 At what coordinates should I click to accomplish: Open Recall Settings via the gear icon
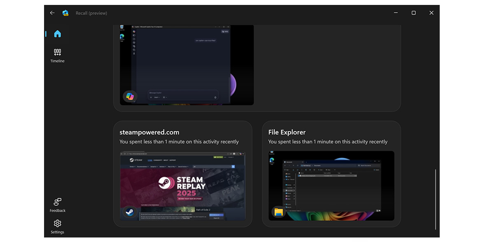pos(57,224)
